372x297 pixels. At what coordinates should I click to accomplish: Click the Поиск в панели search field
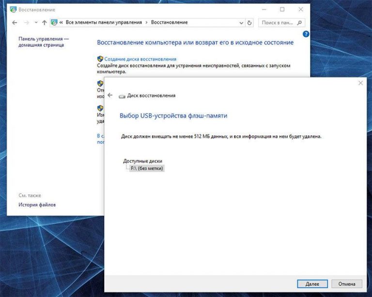click(278, 23)
